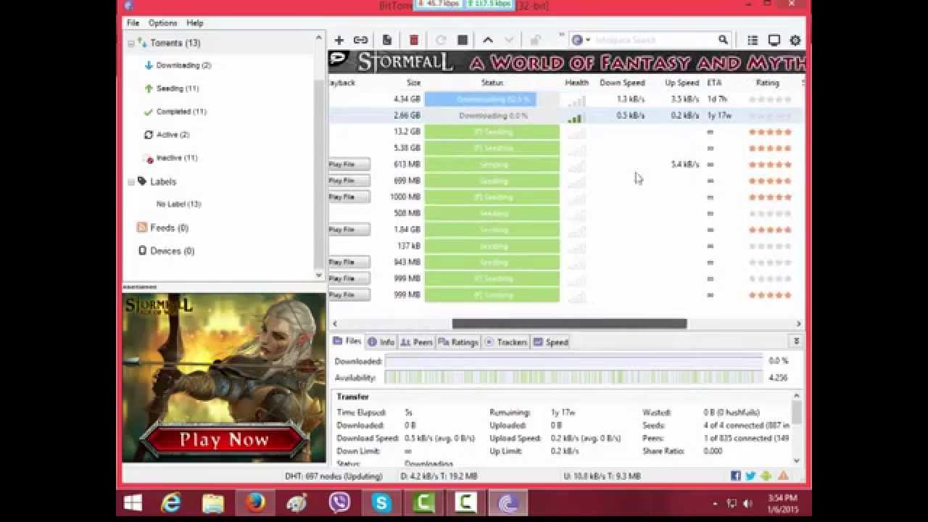Click the Stop Torrent square icon
Screen dimensions: 928x522
[x=463, y=40]
